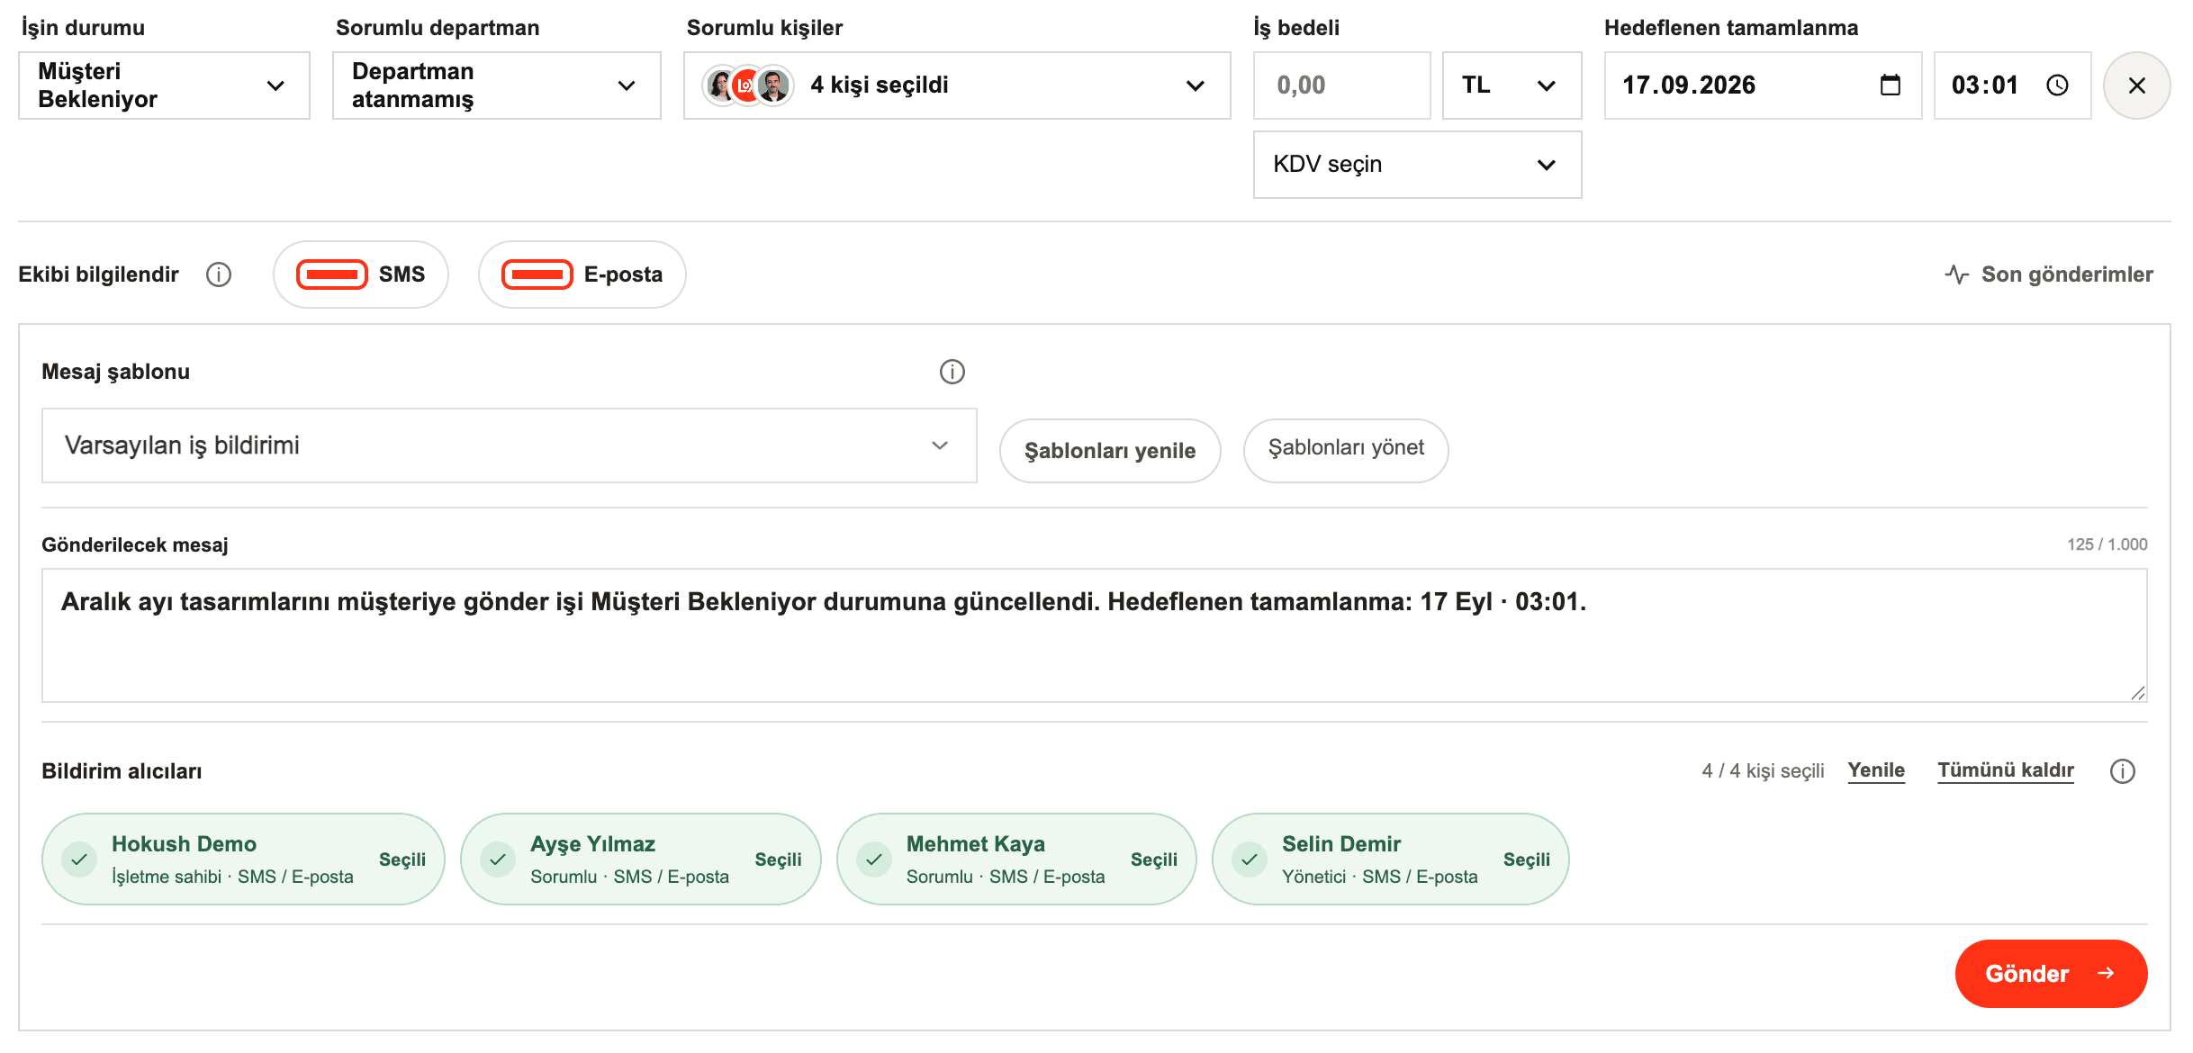Click the selected people avatars group
Screen dimensions: 2193x1053
(747, 85)
